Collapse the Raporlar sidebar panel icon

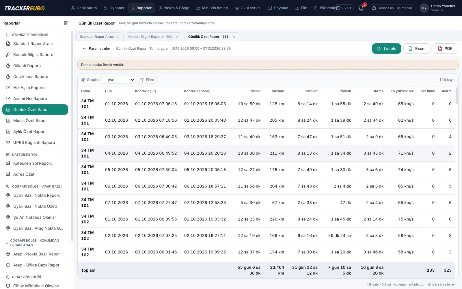point(66,23)
